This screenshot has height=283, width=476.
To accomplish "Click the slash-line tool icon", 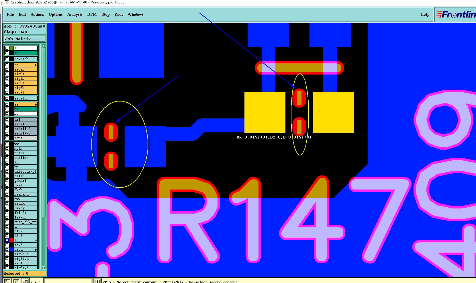I will 16,281.
